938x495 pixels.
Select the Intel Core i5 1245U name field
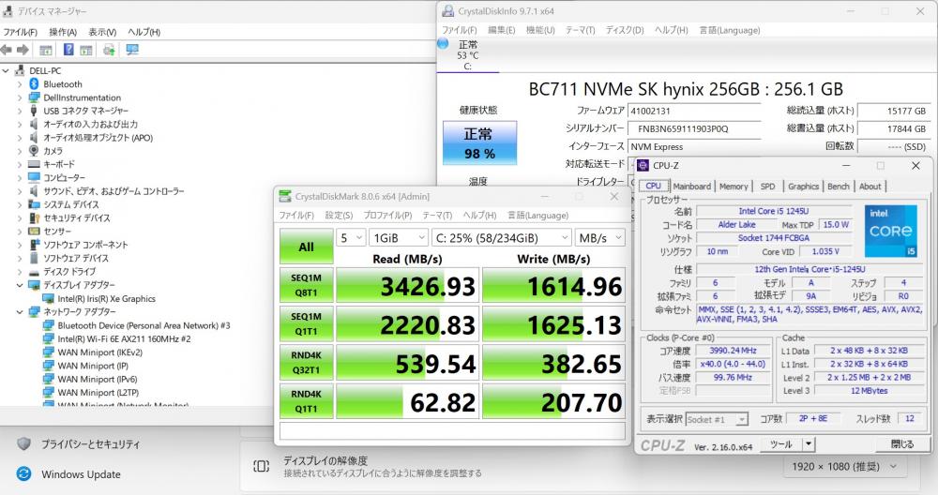[774, 211]
